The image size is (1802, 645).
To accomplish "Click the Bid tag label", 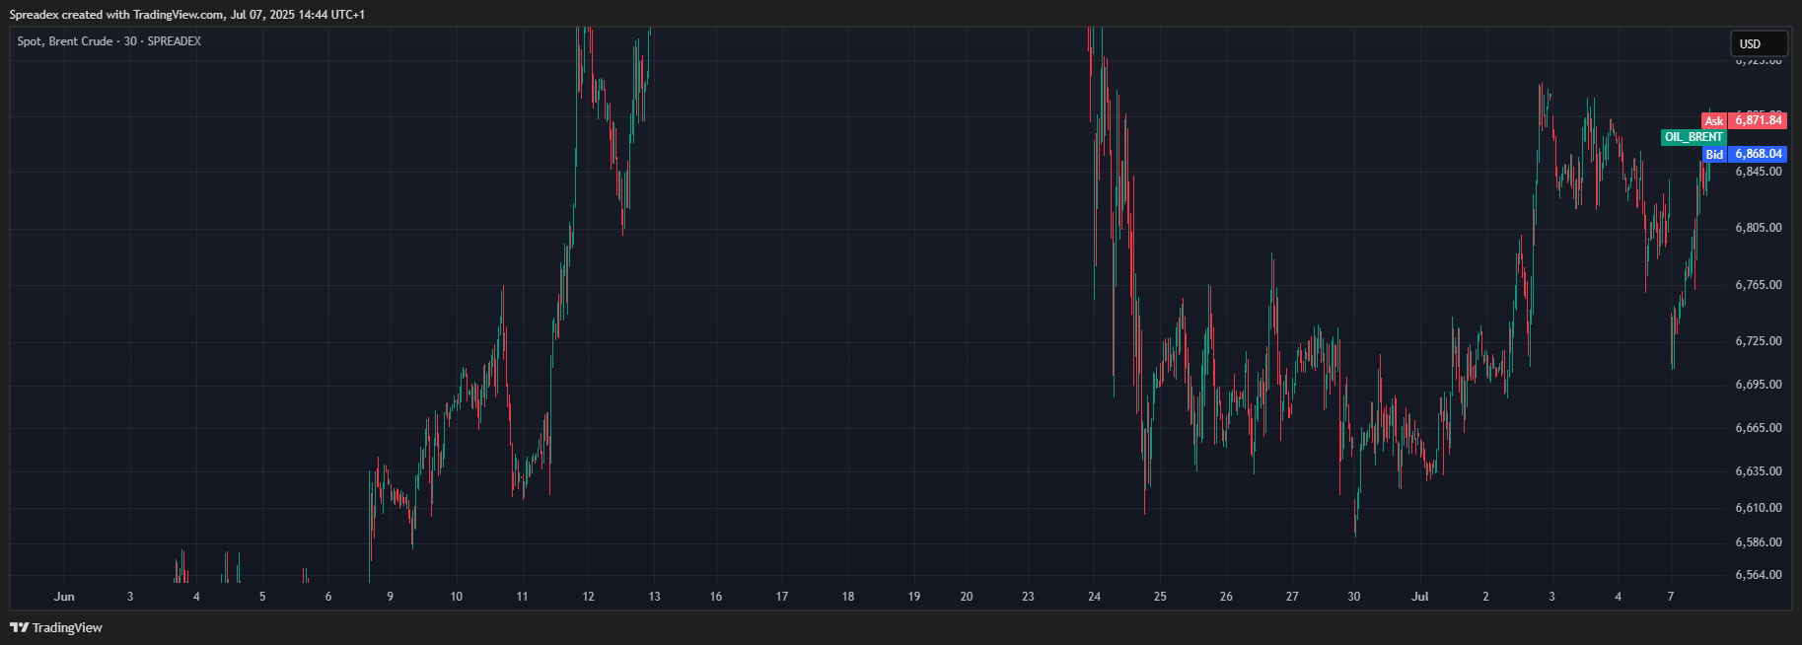I will (1714, 155).
